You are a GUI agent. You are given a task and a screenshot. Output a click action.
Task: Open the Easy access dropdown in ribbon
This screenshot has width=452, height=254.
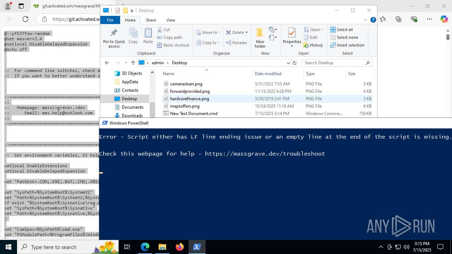coord(273,37)
